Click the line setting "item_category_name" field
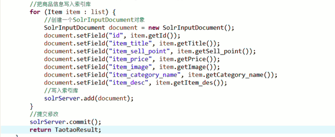This screenshot has width=335, height=137. [160, 75]
